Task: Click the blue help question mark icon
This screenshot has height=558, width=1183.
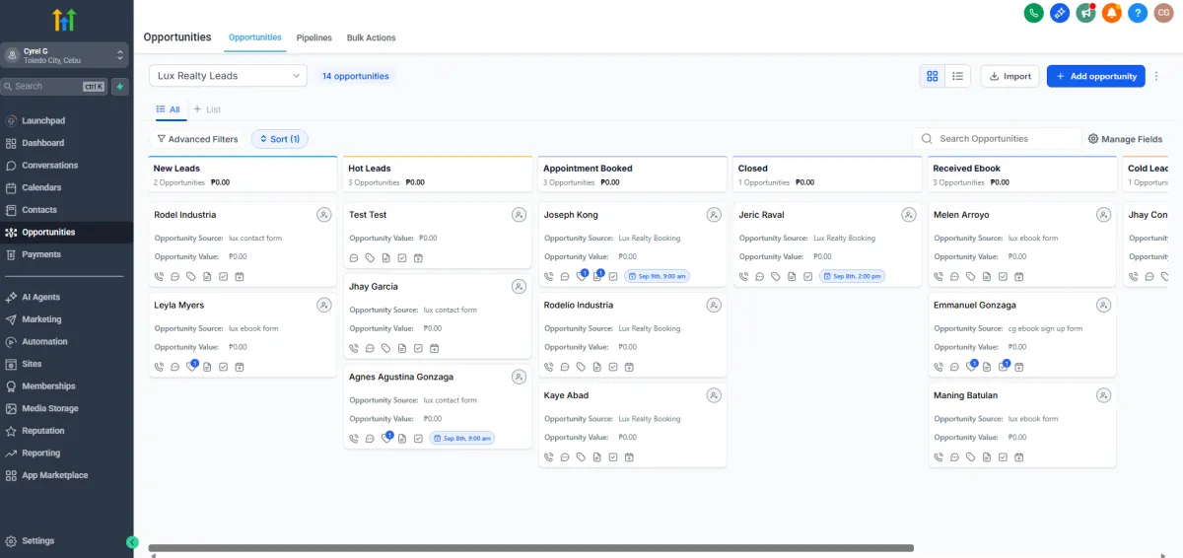Action: [1138, 13]
